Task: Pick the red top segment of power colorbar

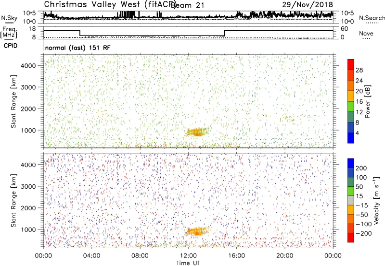Action: pos(351,64)
